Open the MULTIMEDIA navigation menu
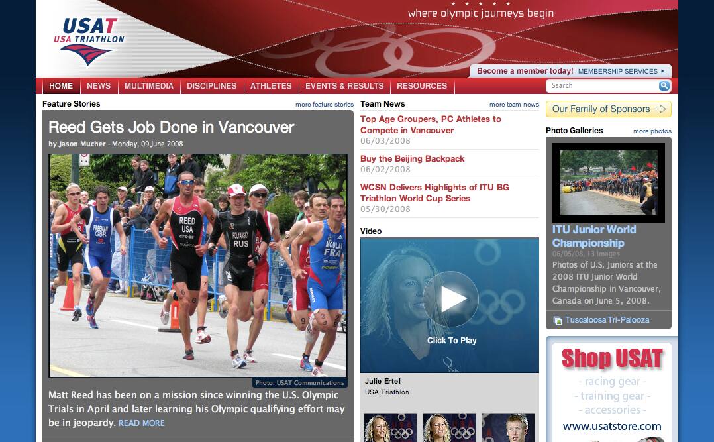This screenshot has width=714, height=442. [148, 85]
